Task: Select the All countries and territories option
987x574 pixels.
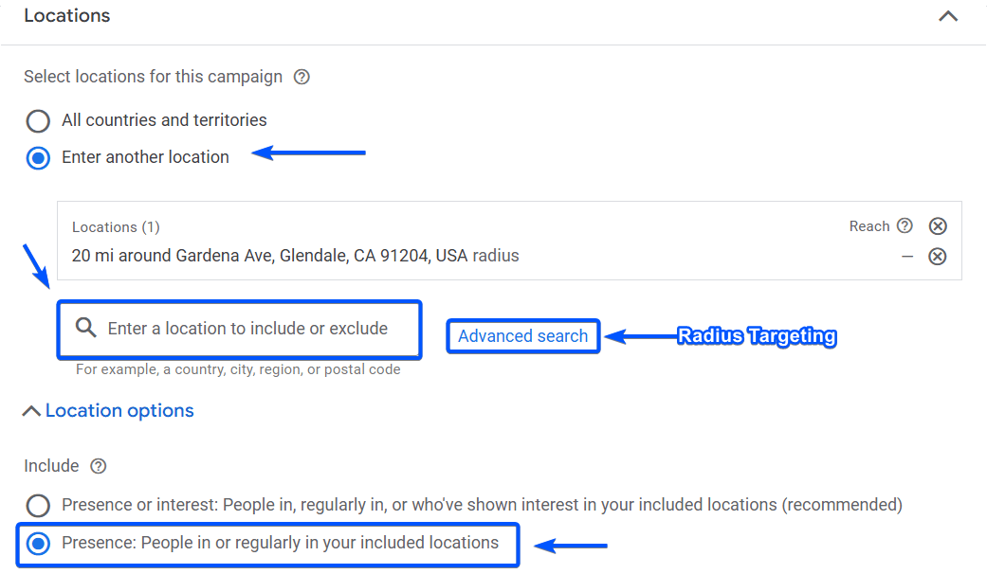Action: (38, 121)
